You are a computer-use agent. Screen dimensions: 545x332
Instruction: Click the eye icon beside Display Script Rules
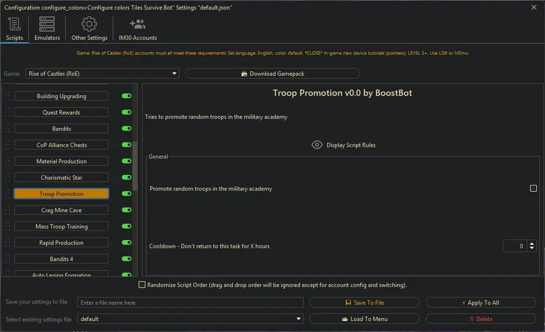click(317, 145)
